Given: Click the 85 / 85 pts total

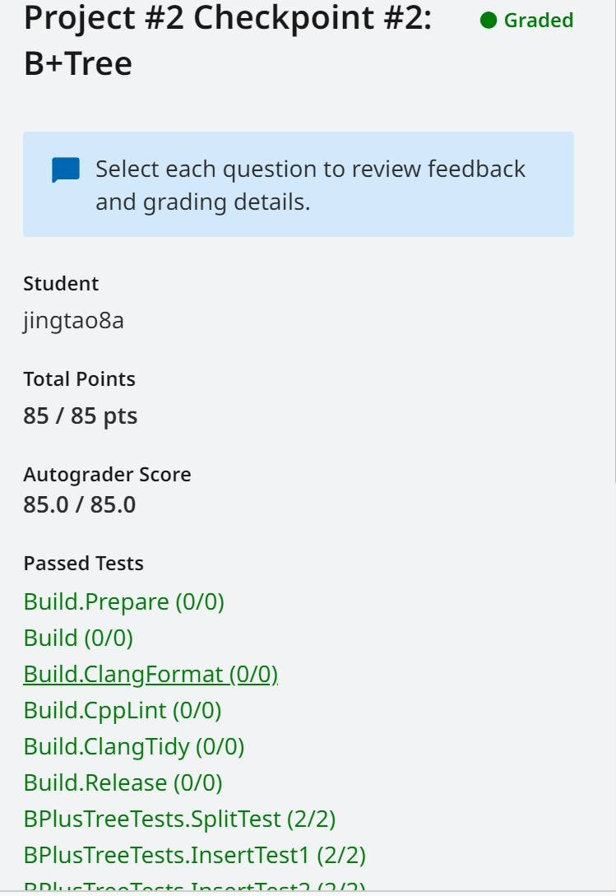Looking at the screenshot, I should pyautogui.click(x=81, y=416).
